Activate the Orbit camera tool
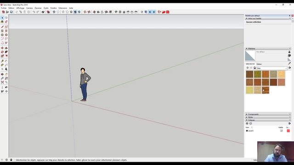This screenshot has height=165, width=294. [x=2, y=74]
